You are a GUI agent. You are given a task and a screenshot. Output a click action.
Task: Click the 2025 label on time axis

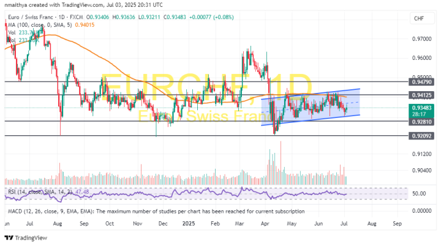pyautogui.click(x=189, y=224)
